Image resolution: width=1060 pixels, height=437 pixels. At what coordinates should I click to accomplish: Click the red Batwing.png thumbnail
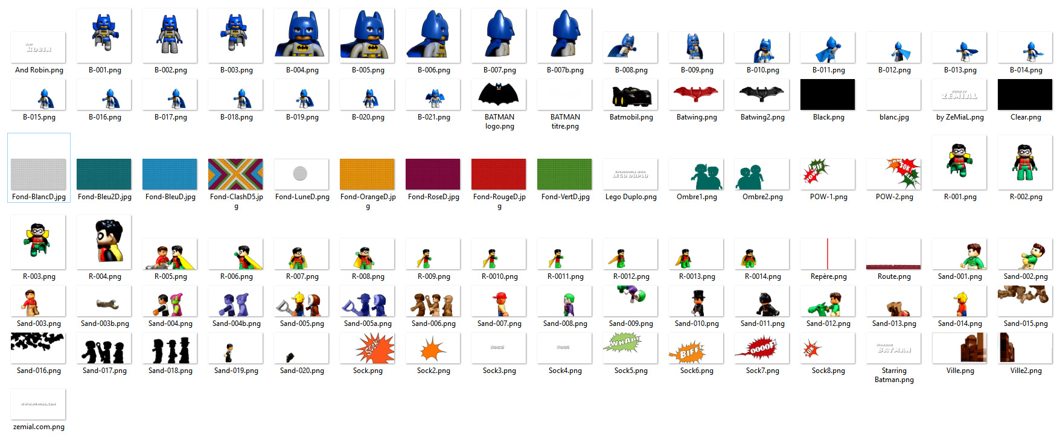point(697,95)
